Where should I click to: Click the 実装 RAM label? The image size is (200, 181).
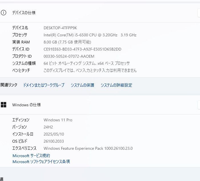coord(21,42)
